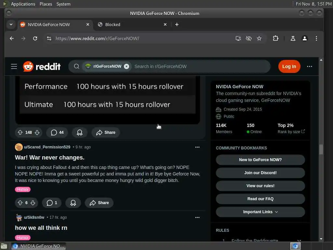Click the browser forward arrow

[x=23, y=38]
